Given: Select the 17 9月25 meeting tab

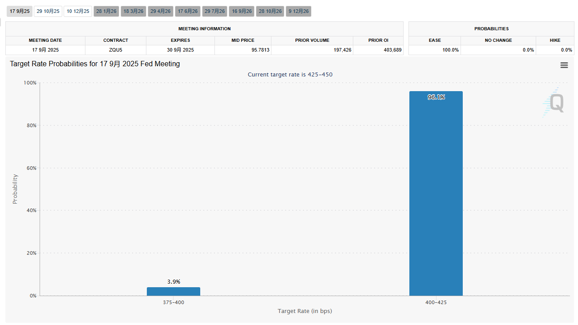Looking at the screenshot, I should 20,11.
